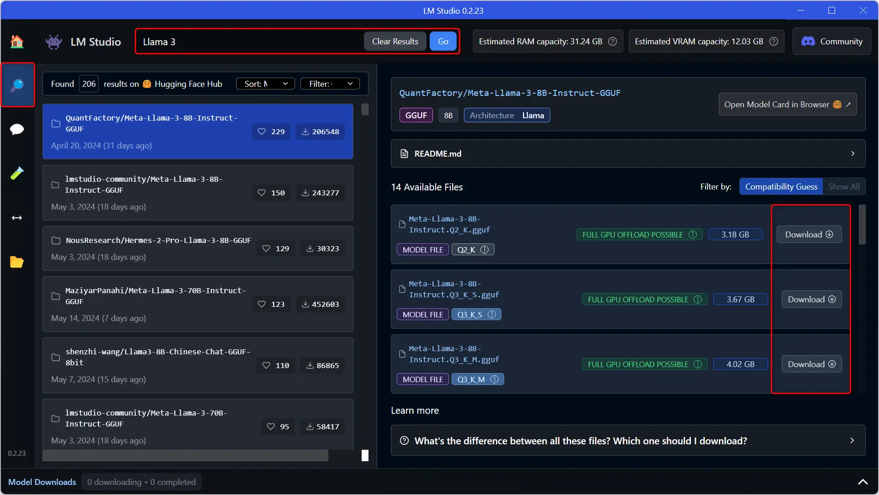
Task: Open Model Card in Browser
Action: [788, 105]
